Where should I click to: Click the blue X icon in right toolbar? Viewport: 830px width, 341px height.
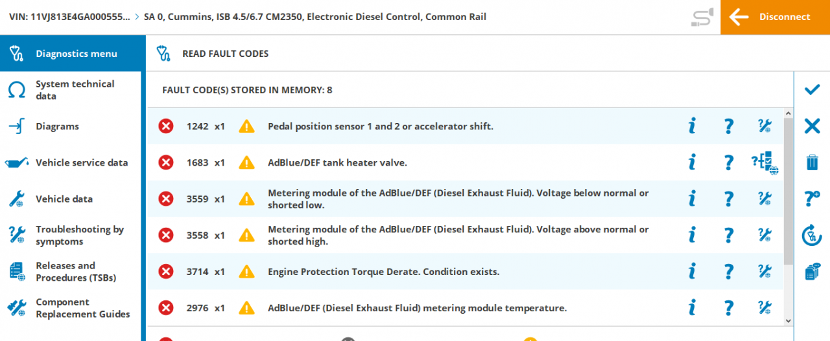click(812, 126)
